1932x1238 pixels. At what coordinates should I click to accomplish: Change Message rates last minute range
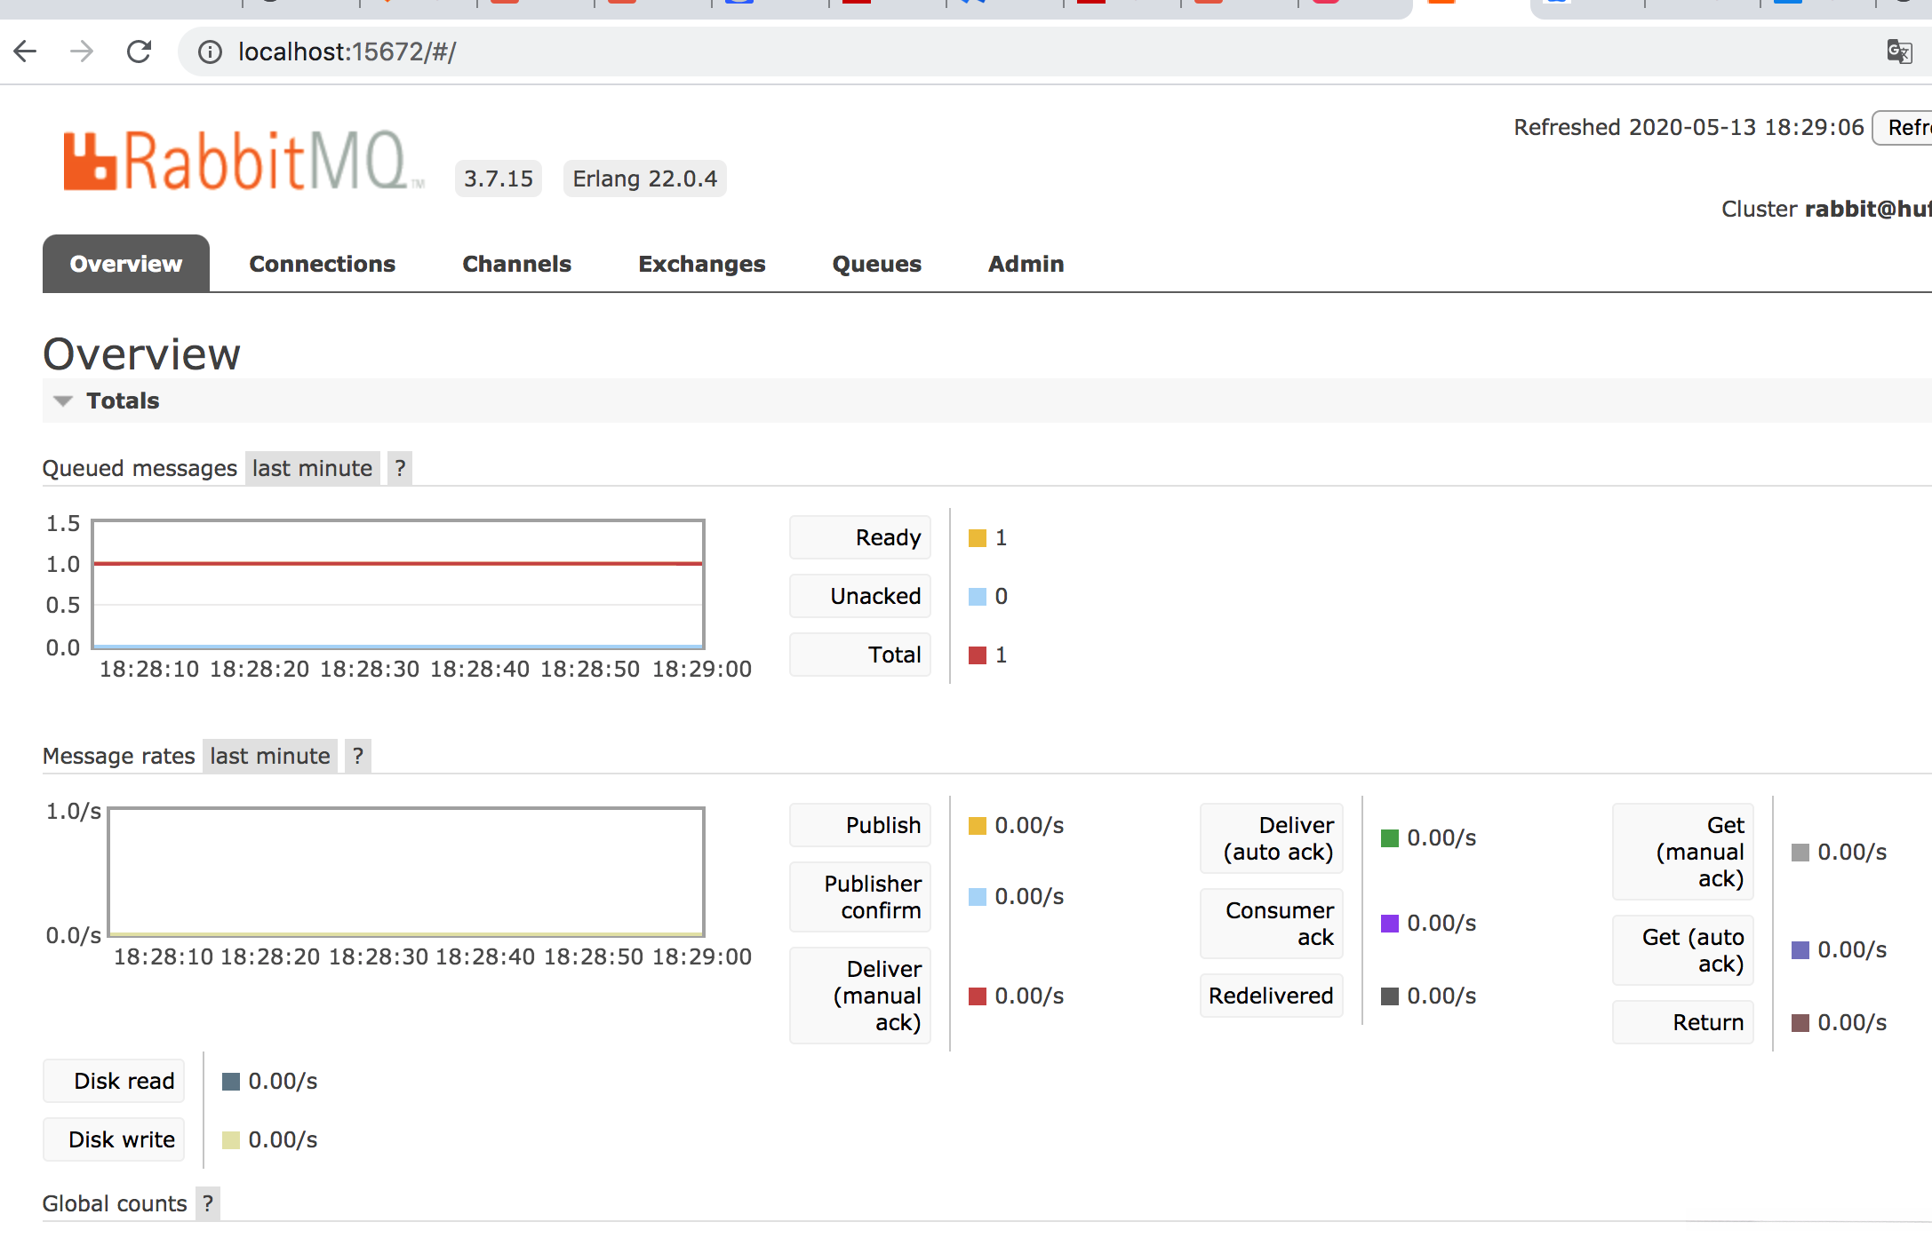pyautogui.click(x=269, y=756)
